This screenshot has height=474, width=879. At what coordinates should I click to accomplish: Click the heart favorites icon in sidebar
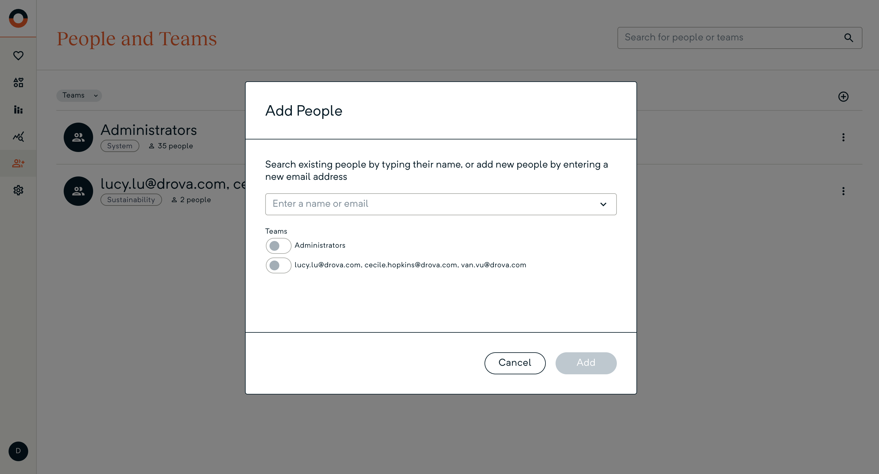18,56
